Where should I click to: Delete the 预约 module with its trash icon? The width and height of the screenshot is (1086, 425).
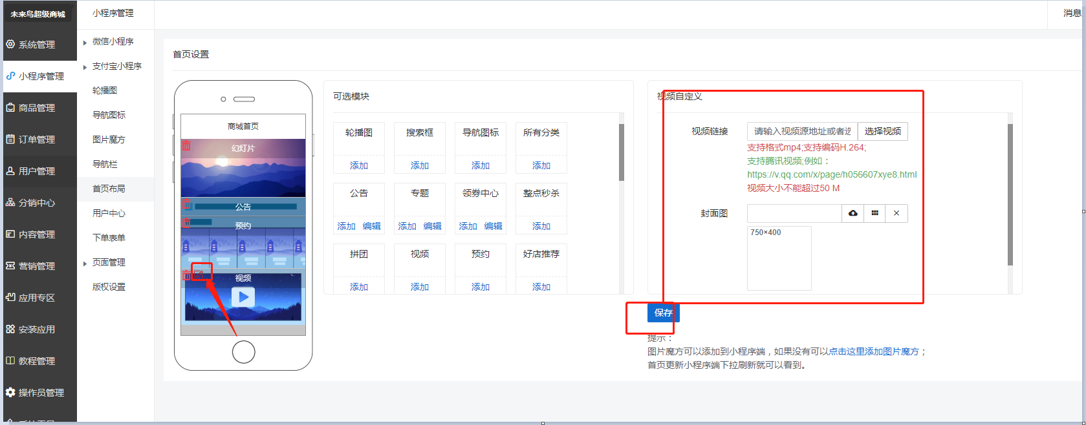(x=186, y=223)
